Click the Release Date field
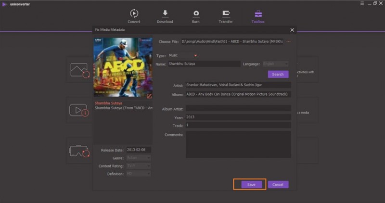 [139, 150]
